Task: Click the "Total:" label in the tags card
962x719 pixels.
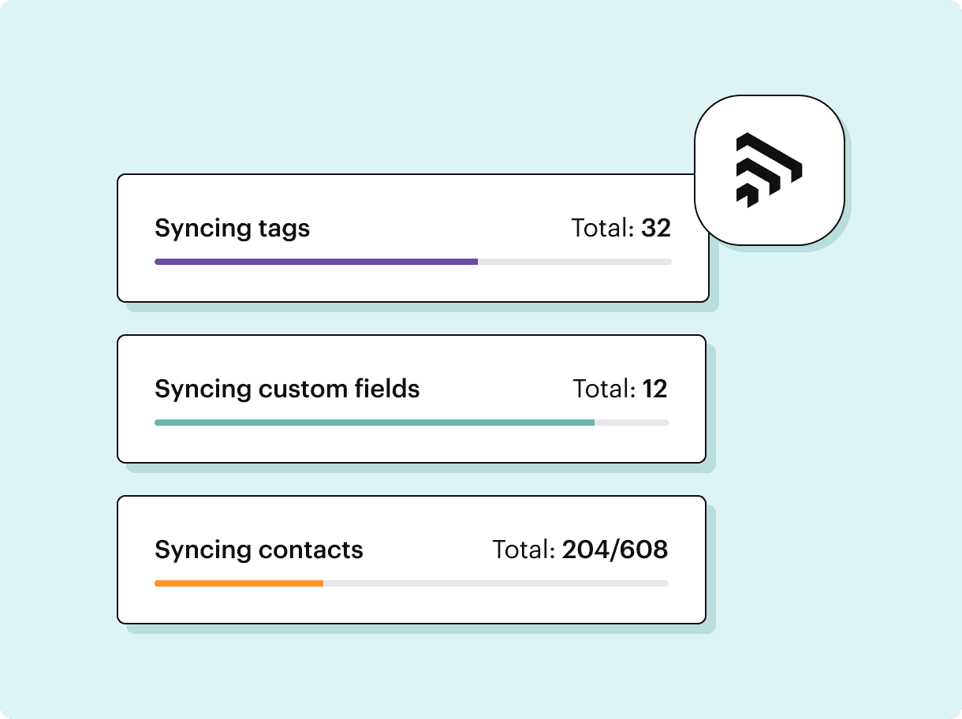Action: click(x=602, y=229)
